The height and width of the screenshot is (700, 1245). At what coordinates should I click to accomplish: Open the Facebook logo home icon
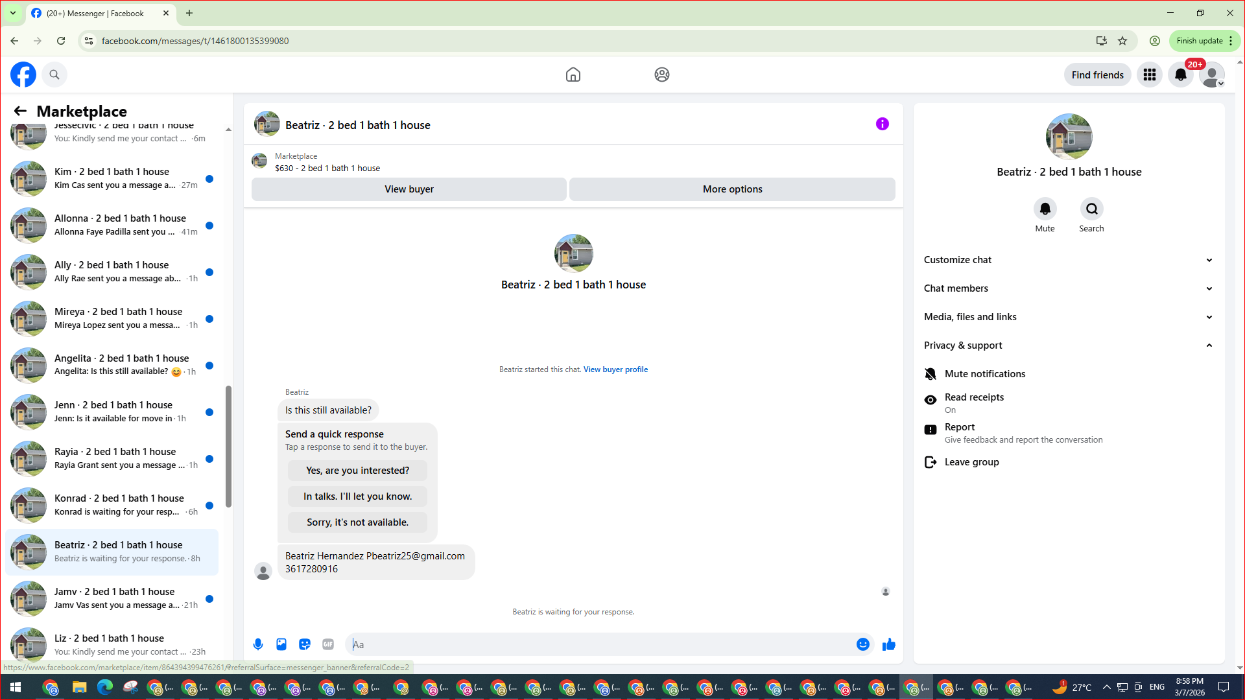click(23, 75)
